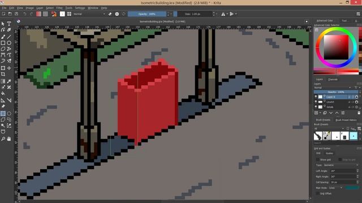Open the Layer menu

pos(40,8)
